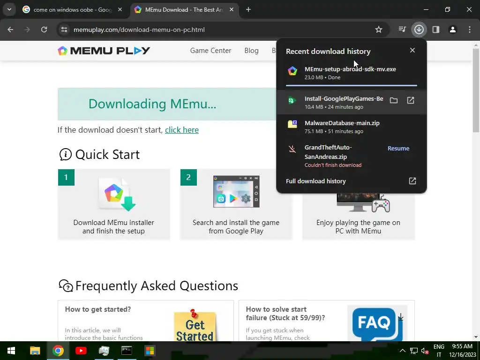The height and width of the screenshot is (360, 480).
Task: Click the Google Play step 2 image
Action: [x=236, y=192]
